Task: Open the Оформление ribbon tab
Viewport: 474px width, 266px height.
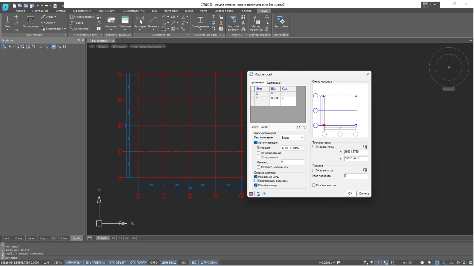Action: pos(82,11)
